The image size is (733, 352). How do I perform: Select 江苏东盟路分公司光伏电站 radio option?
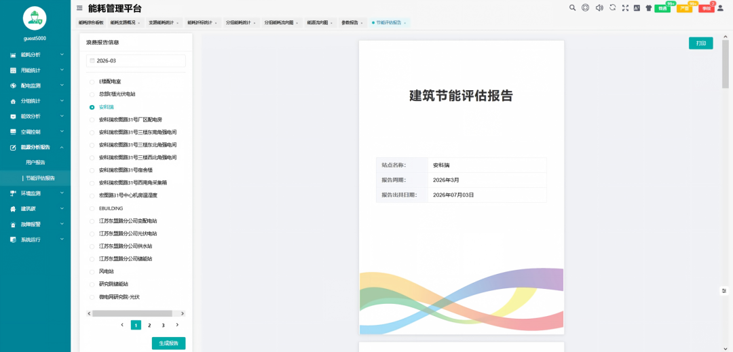coord(92,233)
